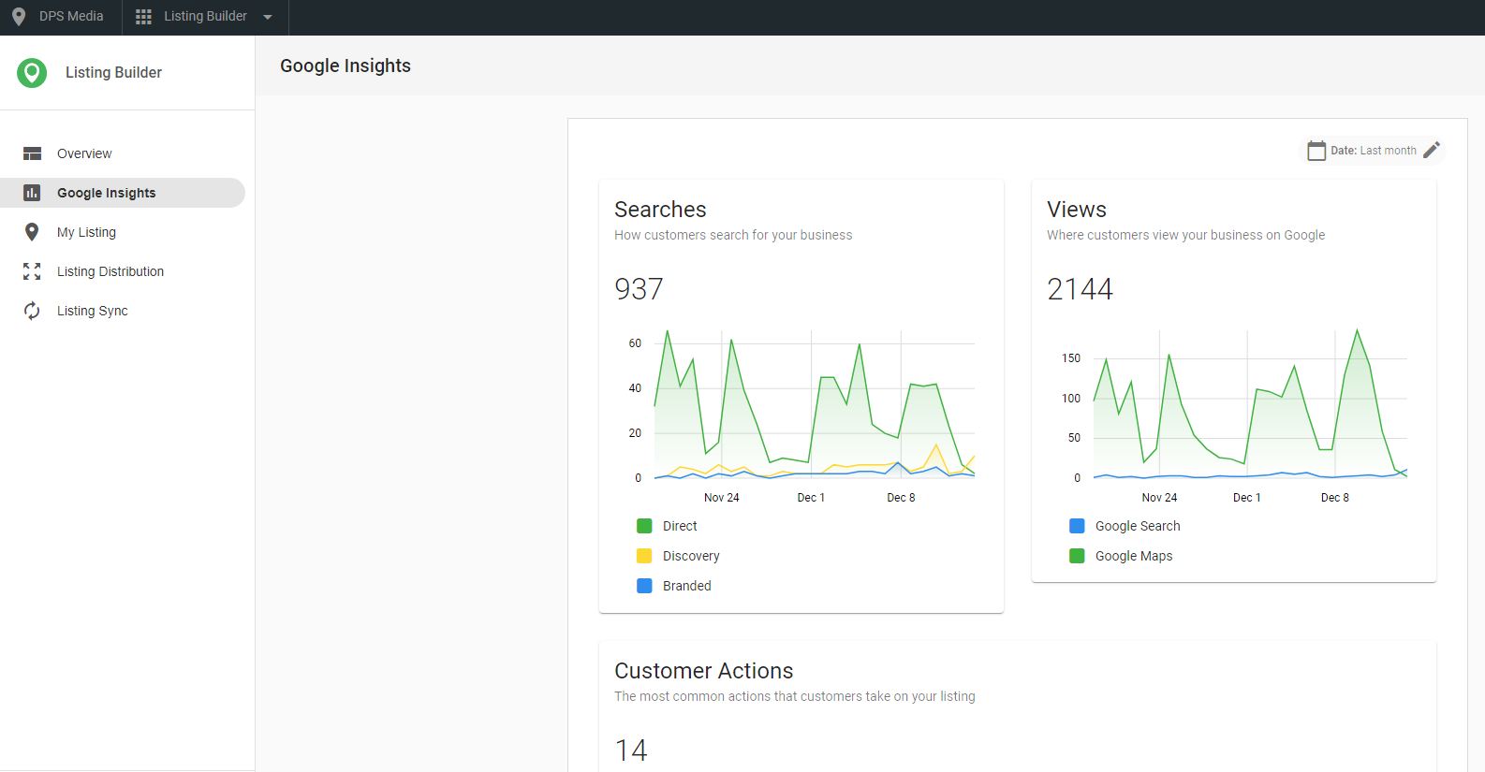Image resolution: width=1485 pixels, height=772 pixels.
Task: Open the Date: Last month selector
Action: tap(1373, 151)
